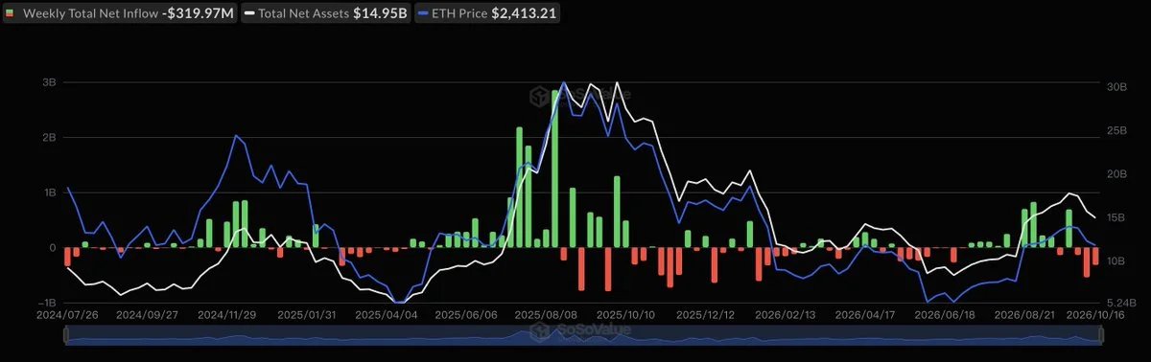
Task: Click the 2026/08/21 date label
Action: pos(1024,314)
